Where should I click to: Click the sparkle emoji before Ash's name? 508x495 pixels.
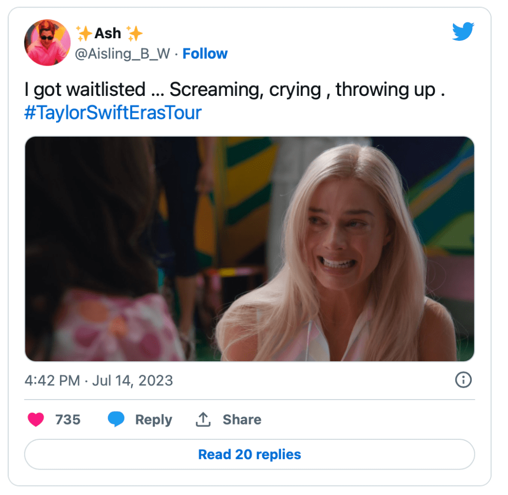tap(84, 33)
